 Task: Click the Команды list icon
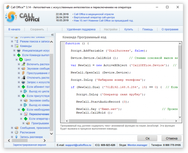pos(16,46)
